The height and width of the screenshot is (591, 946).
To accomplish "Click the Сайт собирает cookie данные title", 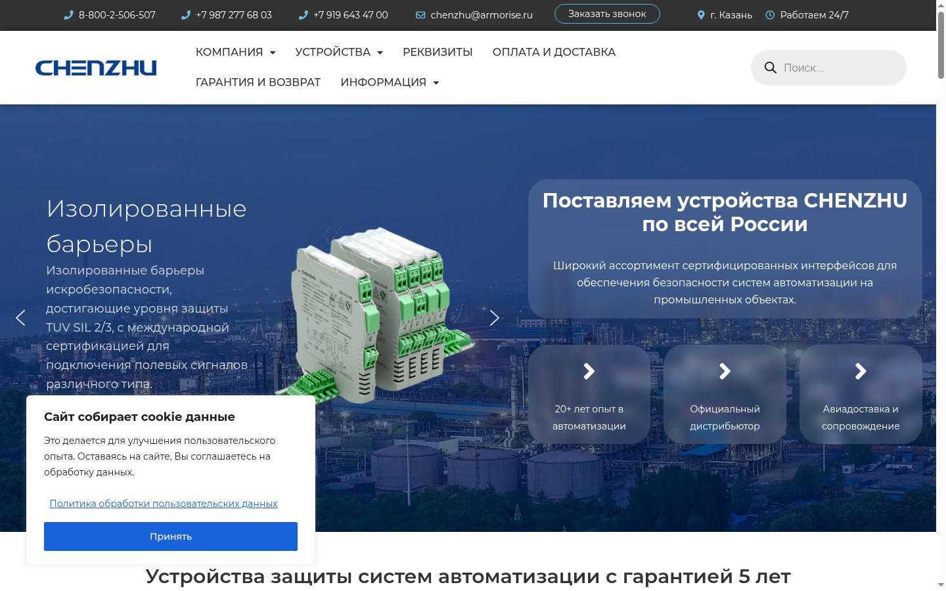I will click(x=139, y=417).
